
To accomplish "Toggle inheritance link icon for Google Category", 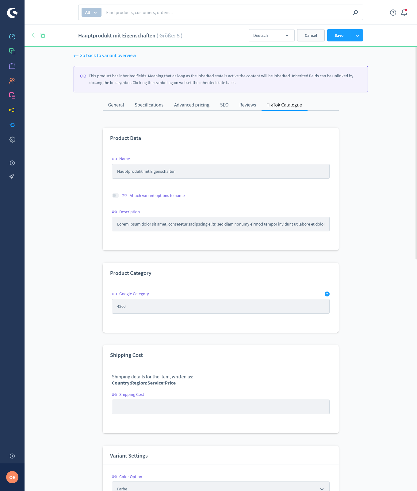I will coord(114,294).
